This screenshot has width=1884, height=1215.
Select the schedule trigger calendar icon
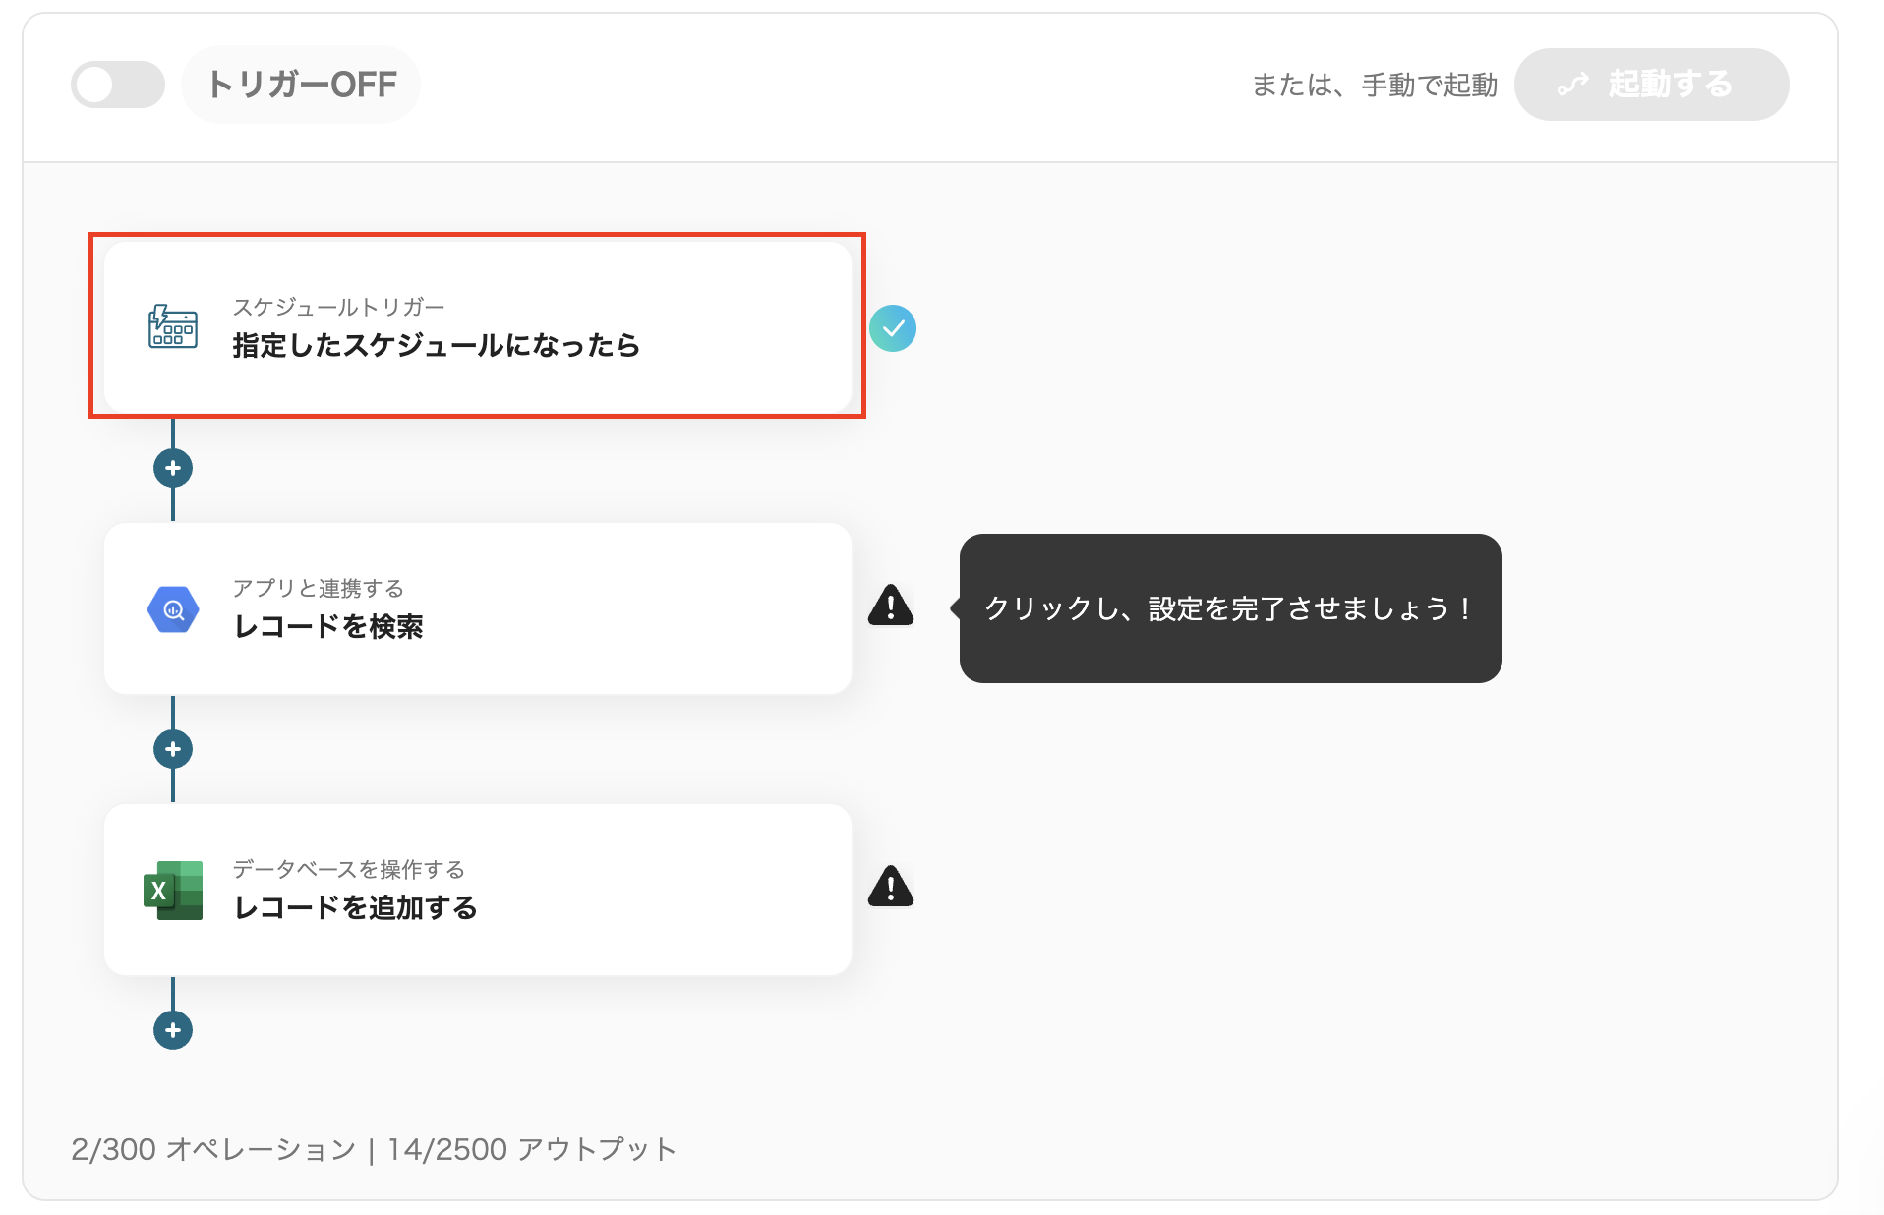click(172, 327)
